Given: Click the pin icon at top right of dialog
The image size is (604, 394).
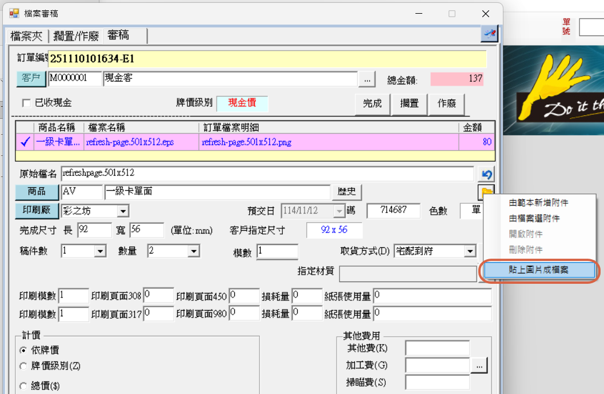Looking at the screenshot, I should tap(489, 34).
